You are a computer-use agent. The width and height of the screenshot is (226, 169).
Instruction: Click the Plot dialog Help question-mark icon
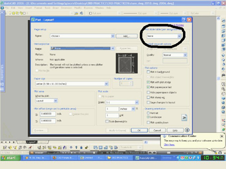coord(184,20)
